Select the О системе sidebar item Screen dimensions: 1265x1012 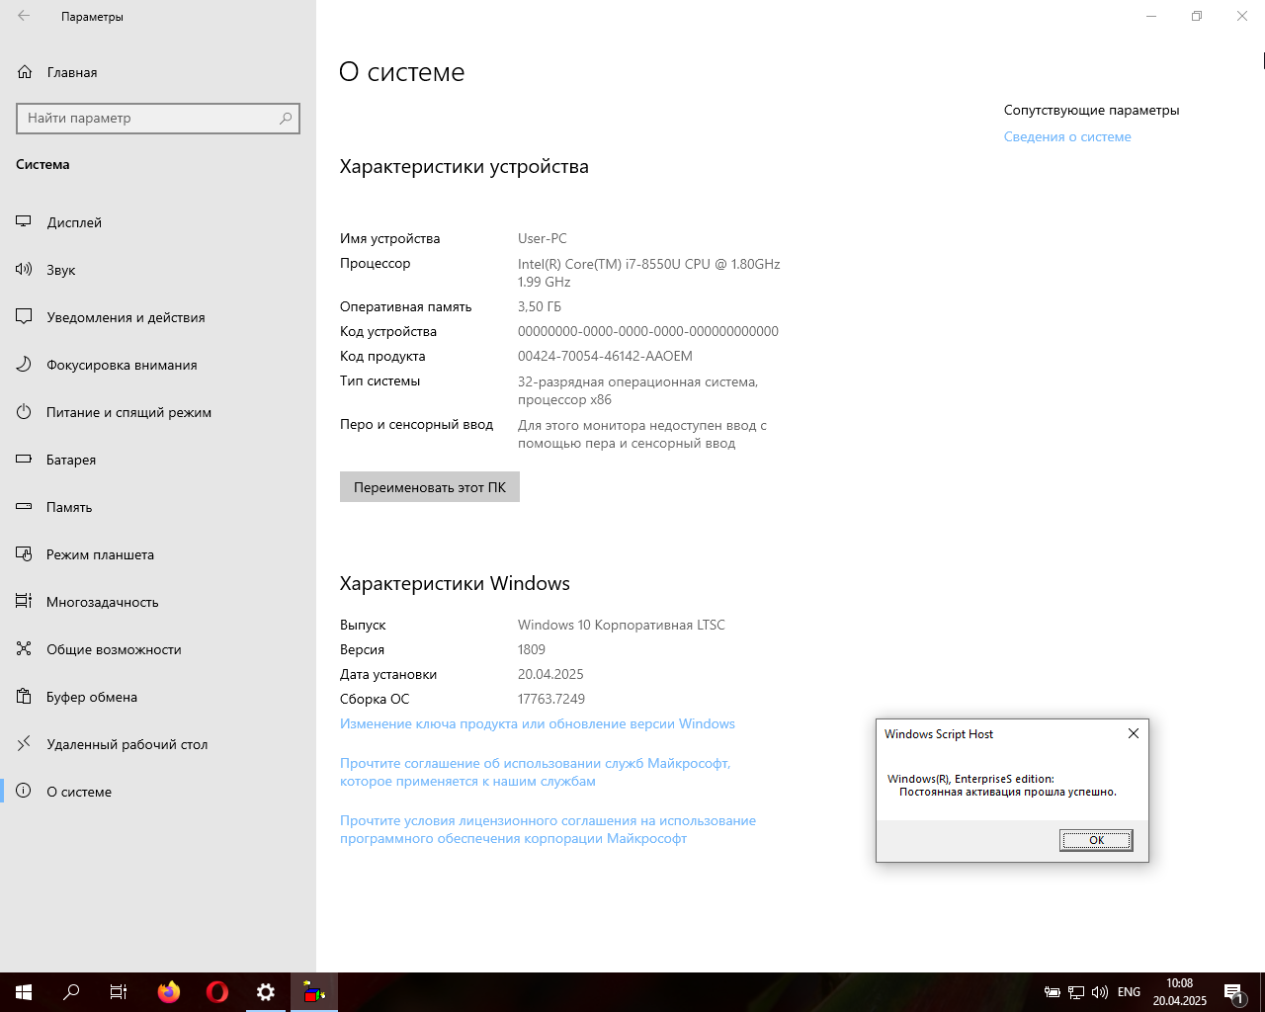click(x=158, y=792)
